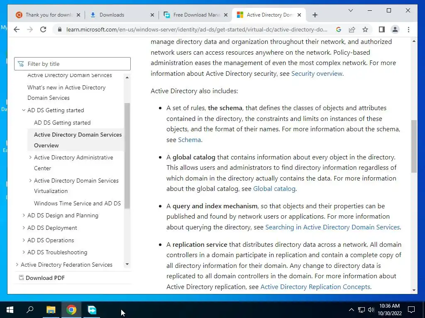Collapse AD DS Getting started section
Image resolution: width=425 pixels, height=318 pixels.
click(24, 110)
